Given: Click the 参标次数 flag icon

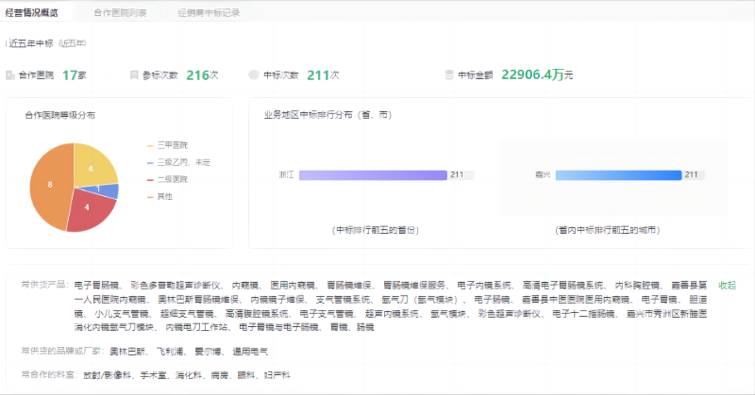Looking at the screenshot, I should tap(134, 75).
